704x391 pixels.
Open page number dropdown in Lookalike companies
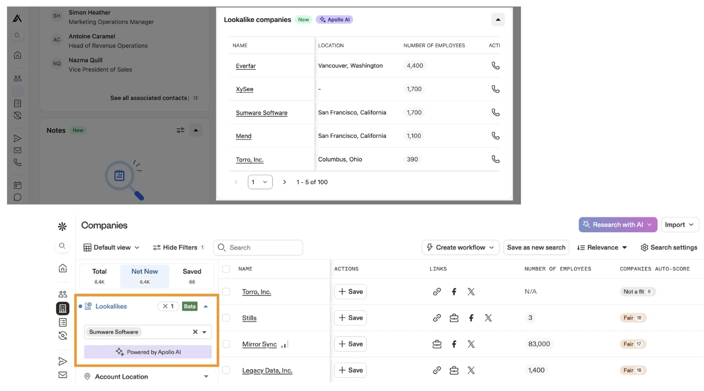[x=260, y=182]
